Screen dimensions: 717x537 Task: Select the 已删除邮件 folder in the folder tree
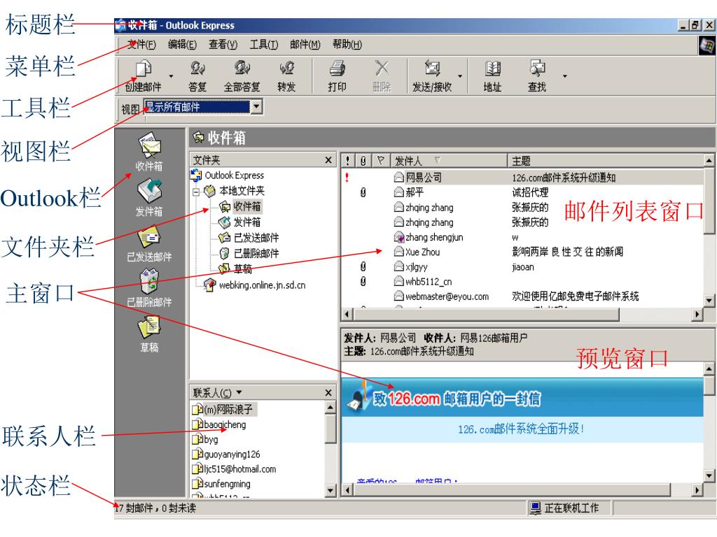(249, 253)
